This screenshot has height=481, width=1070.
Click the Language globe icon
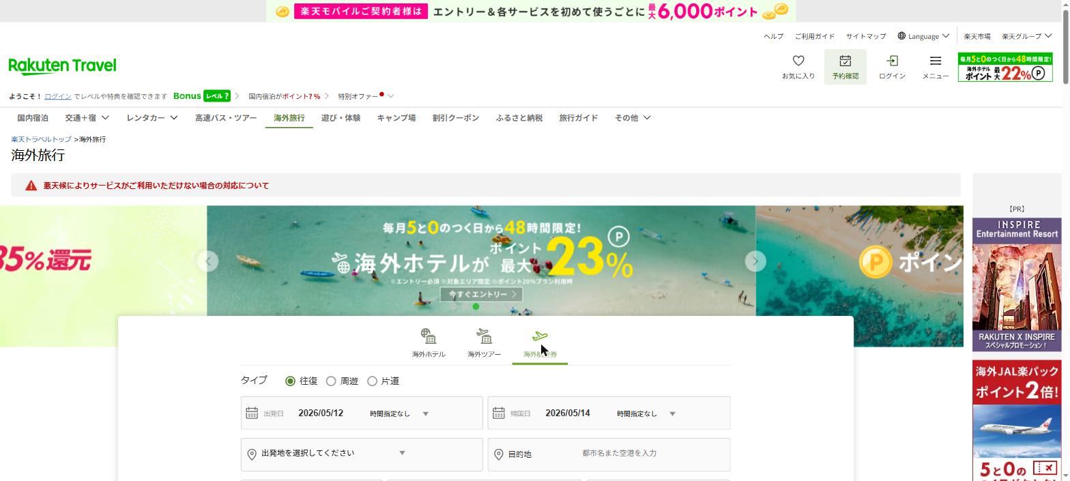click(x=901, y=36)
